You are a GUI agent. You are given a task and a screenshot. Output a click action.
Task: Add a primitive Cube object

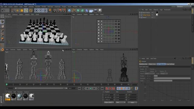tap(69, 11)
